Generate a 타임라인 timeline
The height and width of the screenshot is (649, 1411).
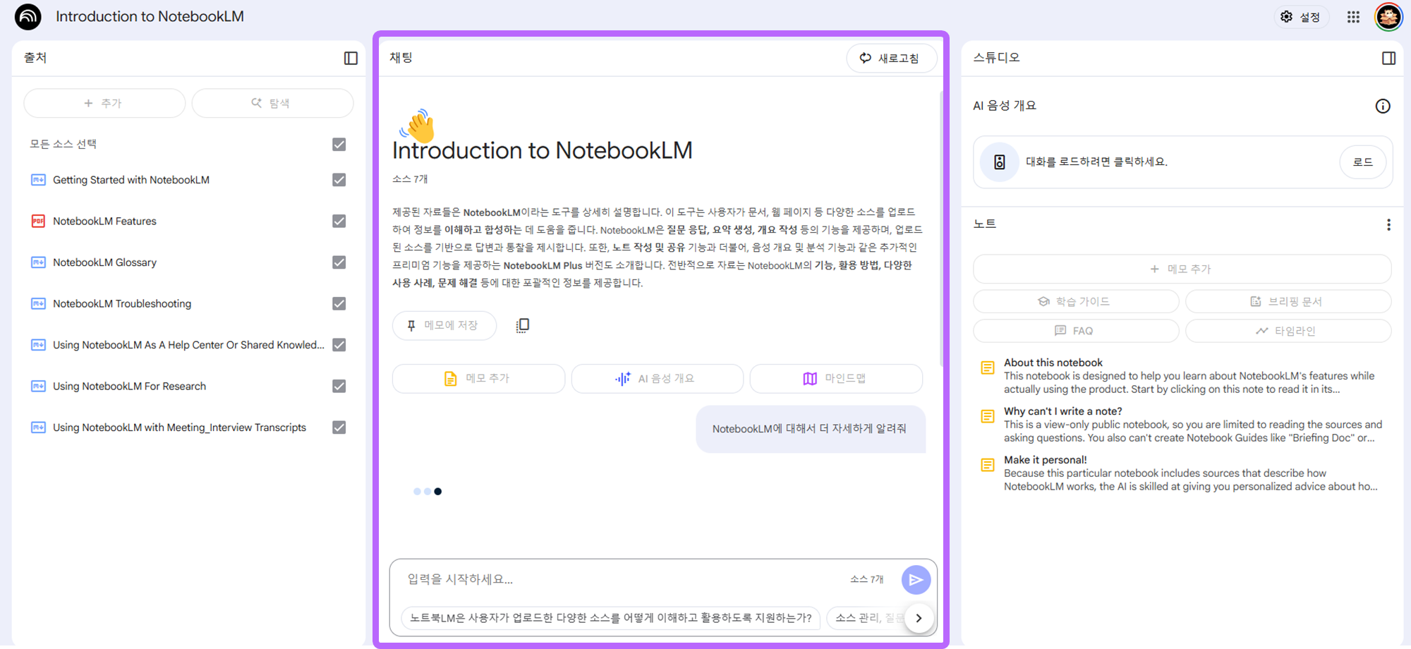click(1288, 331)
